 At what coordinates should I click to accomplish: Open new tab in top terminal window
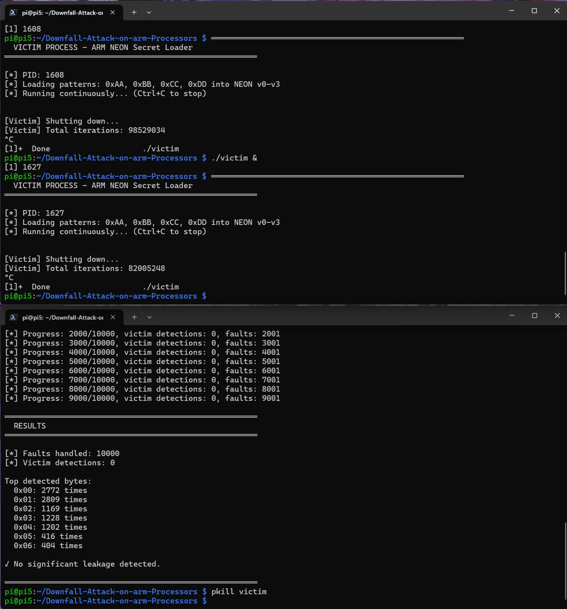pos(134,12)
